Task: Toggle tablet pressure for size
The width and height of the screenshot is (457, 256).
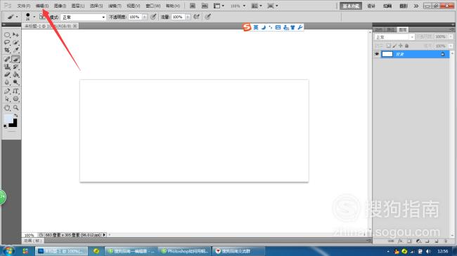Action: click(x=207, y=17)
